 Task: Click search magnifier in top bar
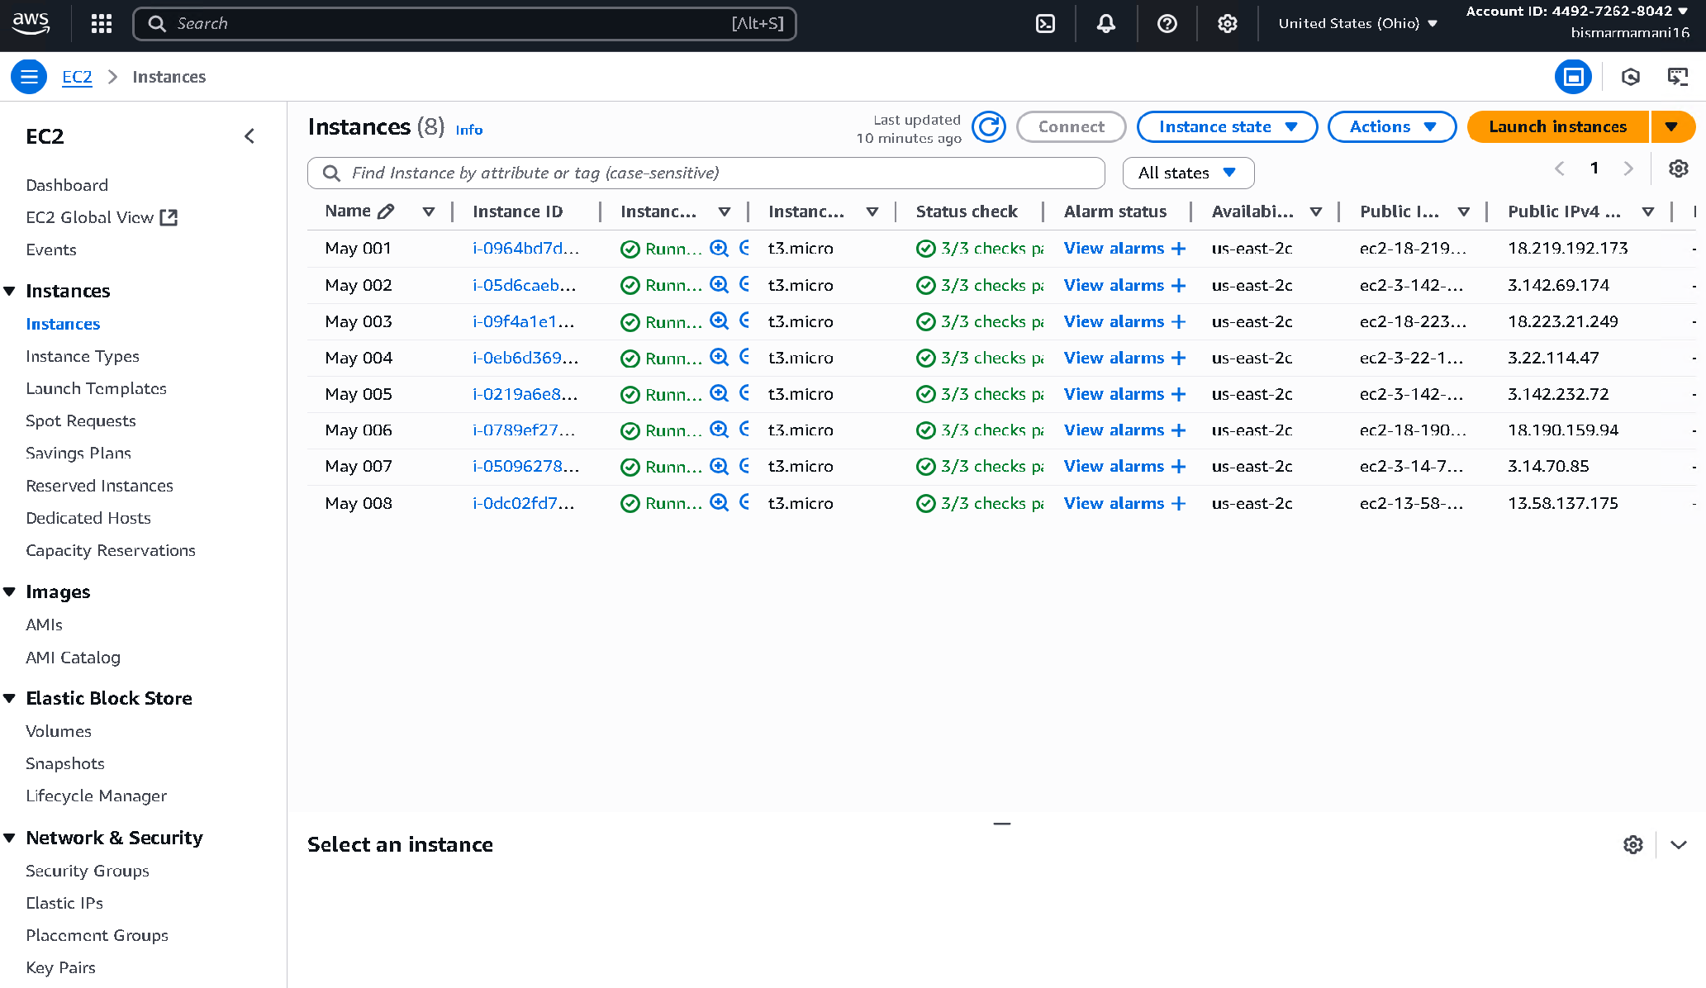[157, 24]
